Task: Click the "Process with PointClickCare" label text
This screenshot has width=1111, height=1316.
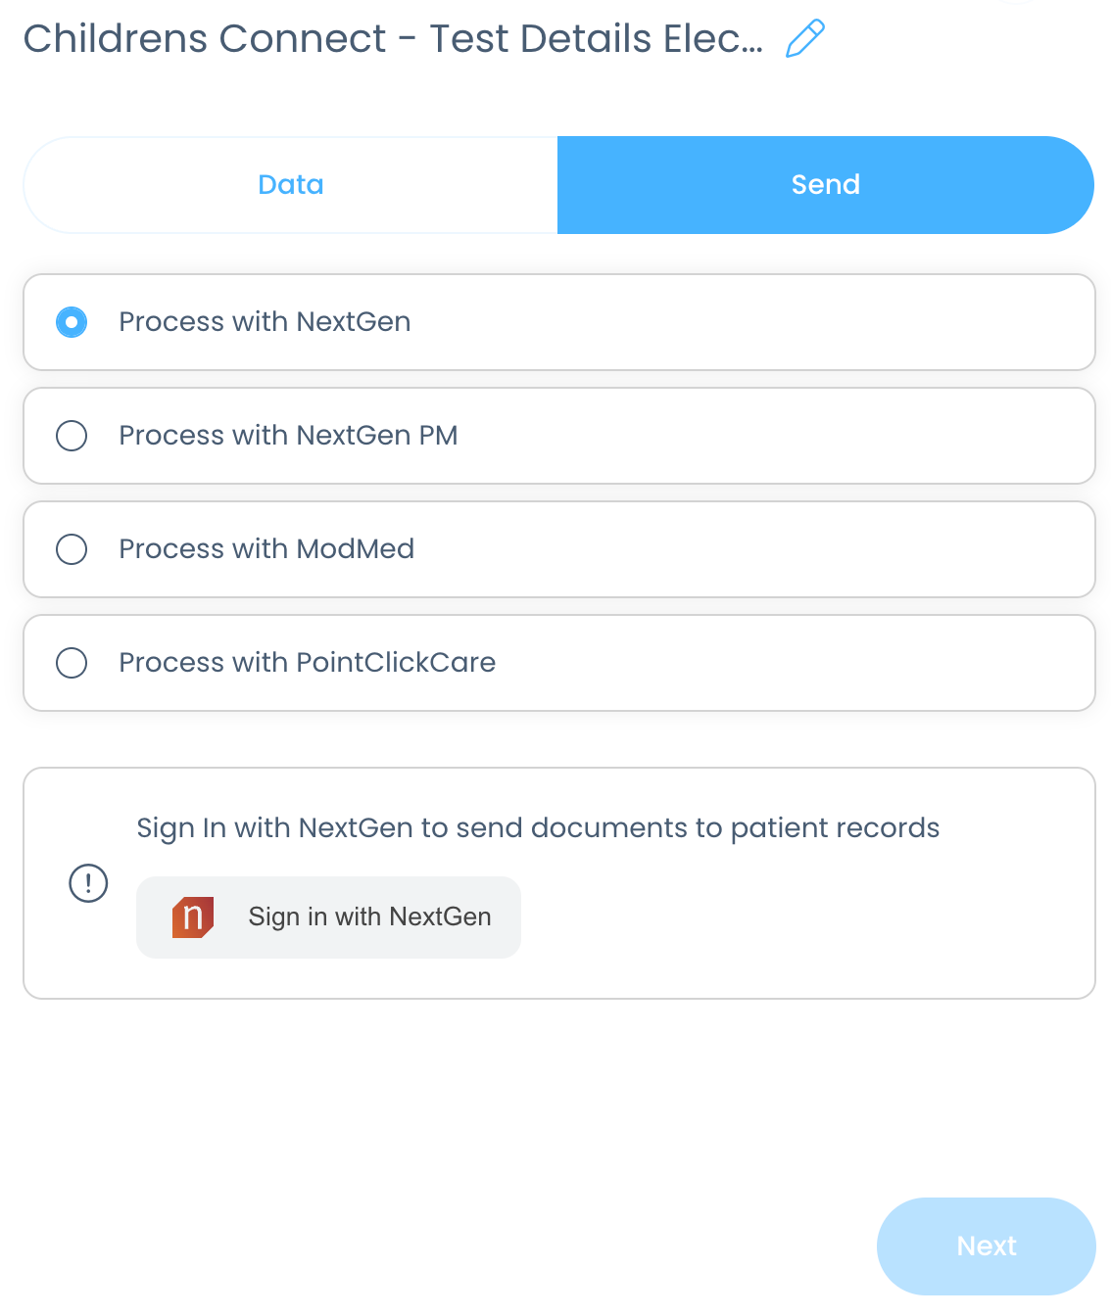Action: pyautogui.click(x=307, y=663)
